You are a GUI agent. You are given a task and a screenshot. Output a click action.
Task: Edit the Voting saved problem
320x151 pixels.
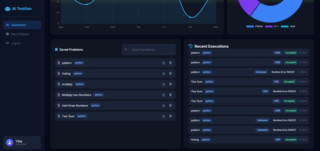(x=164, y=74)
